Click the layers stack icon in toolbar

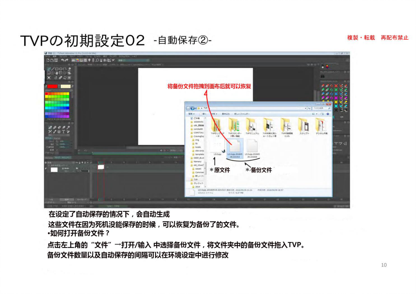click(x=85, y=60)
